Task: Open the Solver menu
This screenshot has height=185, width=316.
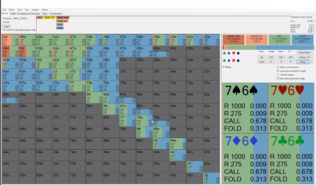Action: pyautogui.click(x=12, y=10)
